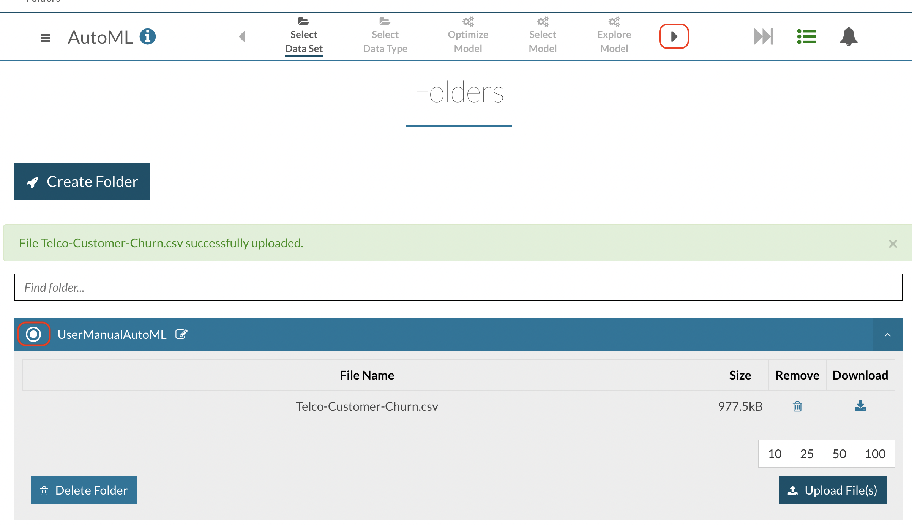The width and height of the screenshot is (912, 525).
Task: Dismiss the upload success message
Action: (893, 244)
